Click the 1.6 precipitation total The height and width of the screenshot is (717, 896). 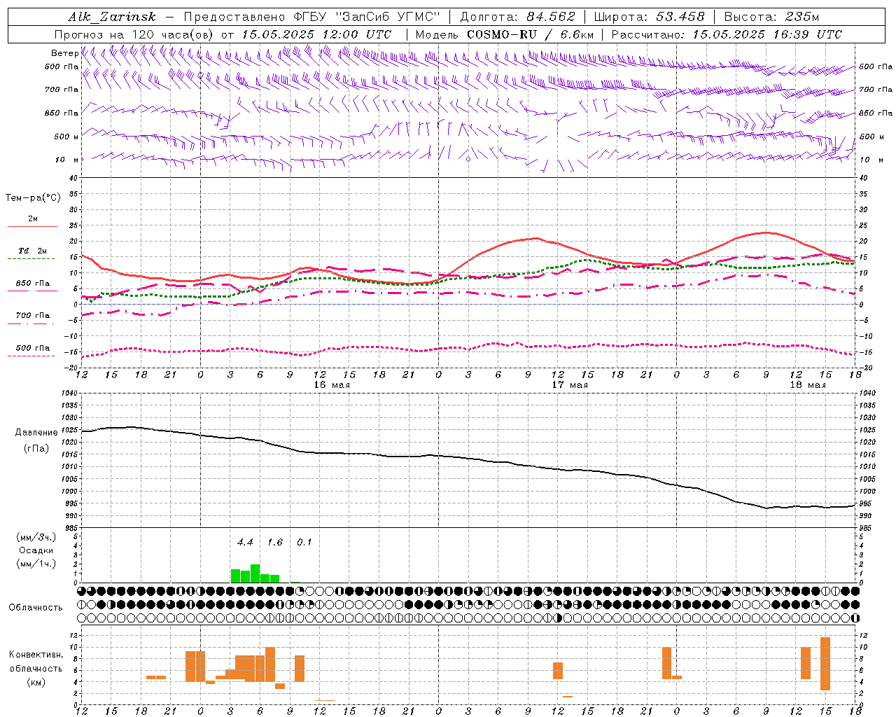coord(275,542)
